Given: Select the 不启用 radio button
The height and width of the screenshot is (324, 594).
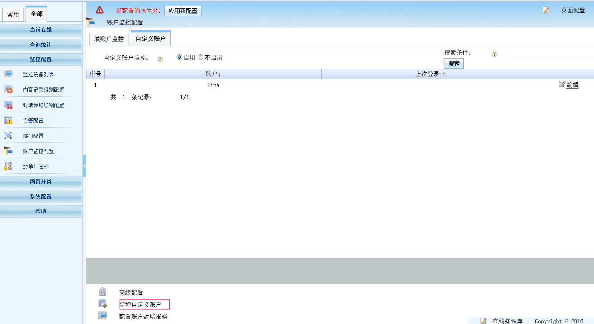Looking at the screenshot, I should 200,57.
